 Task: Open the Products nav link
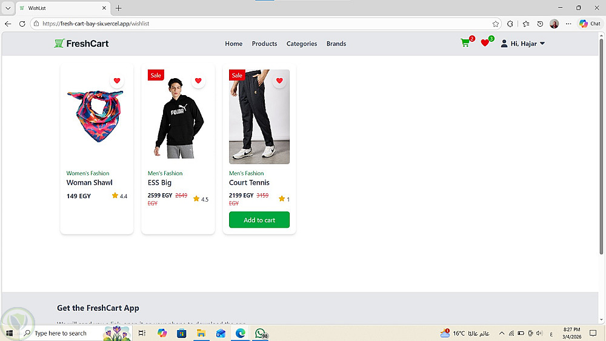(x=264, y=44)
